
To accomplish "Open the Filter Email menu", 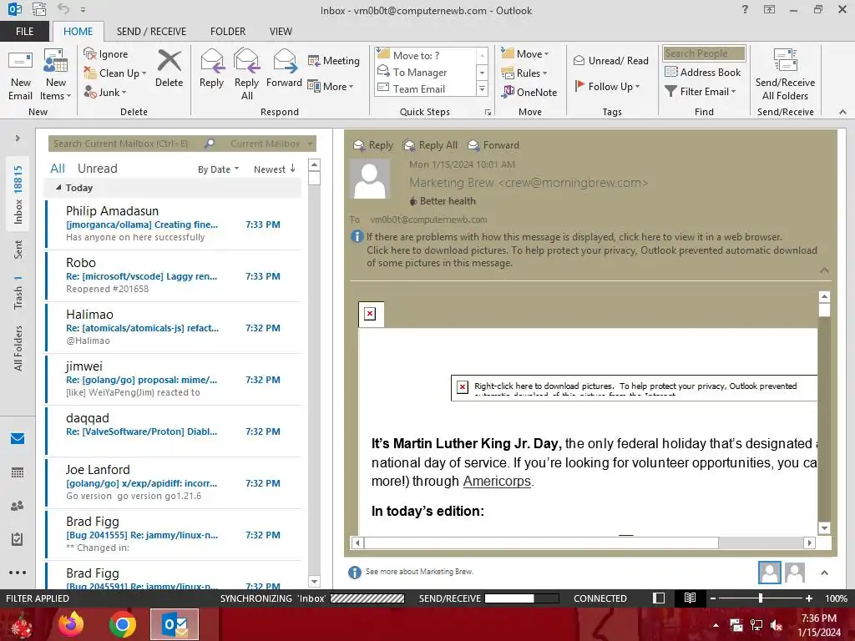I will pyautogui.click(x=701, y=92).
